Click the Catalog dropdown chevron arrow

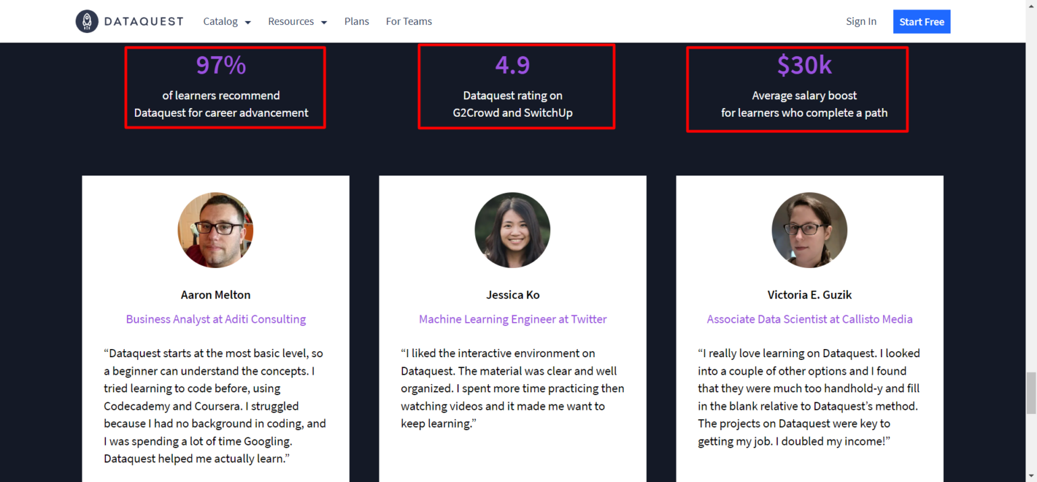[x=247, y=22]
